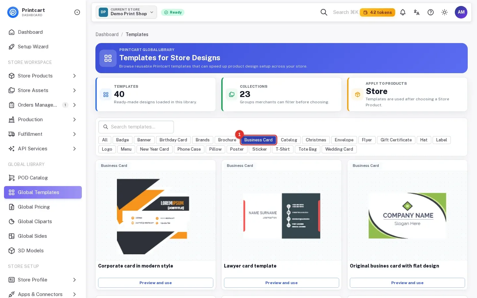Click Original busines card flat design thumbnail
Viewport: 477px width, 298px height.
407,216
